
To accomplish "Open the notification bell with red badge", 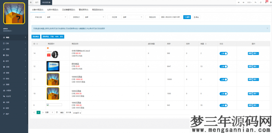I will tap(266, 2).
